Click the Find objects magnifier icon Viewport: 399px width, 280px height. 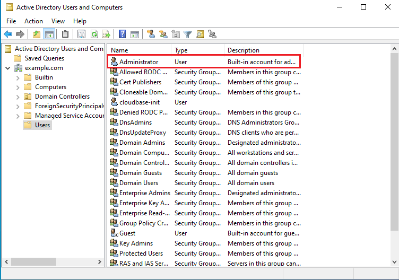click(200, 34)
